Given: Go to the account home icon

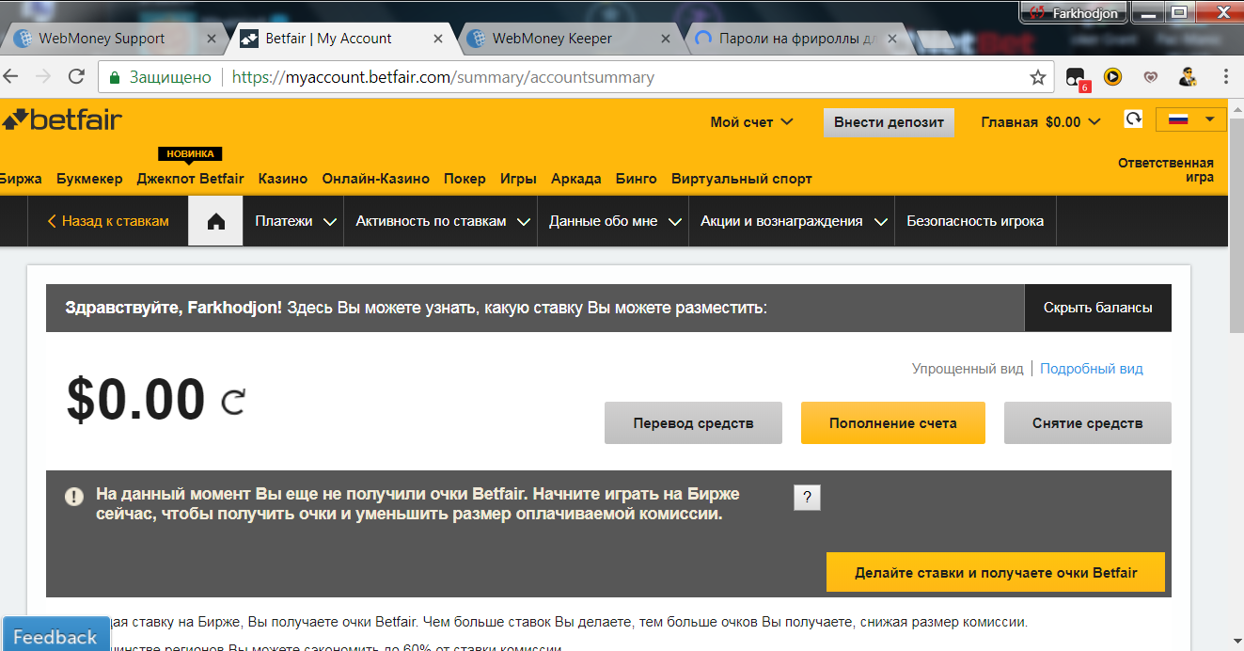Looking at the screenshot, I should (216, 221).
